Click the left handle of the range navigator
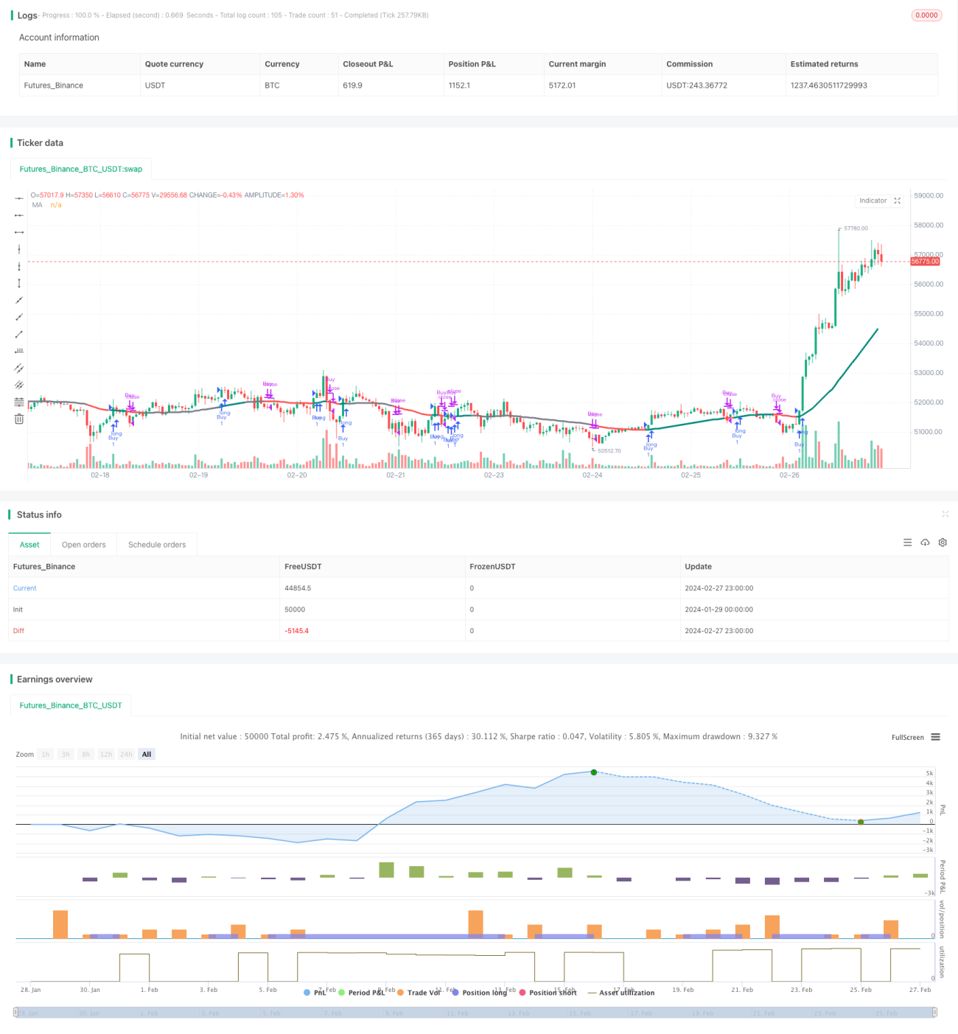Viewport: 958px width, 1034px height. (16, 1013)
